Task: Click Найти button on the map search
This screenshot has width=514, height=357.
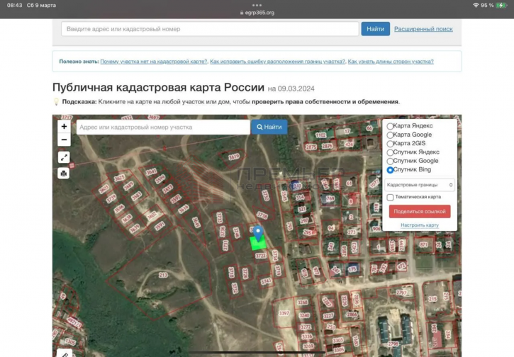Action: point(269,127)
